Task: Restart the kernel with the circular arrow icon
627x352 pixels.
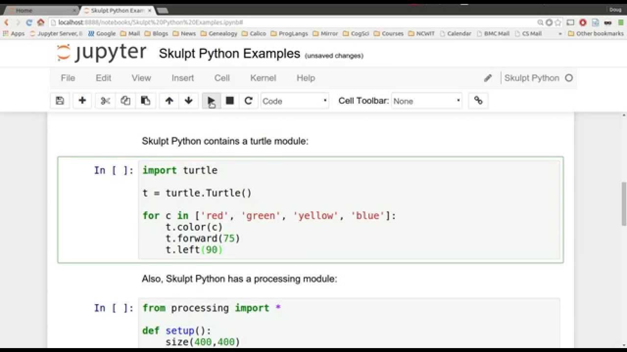Action: [x=248, y=101]
